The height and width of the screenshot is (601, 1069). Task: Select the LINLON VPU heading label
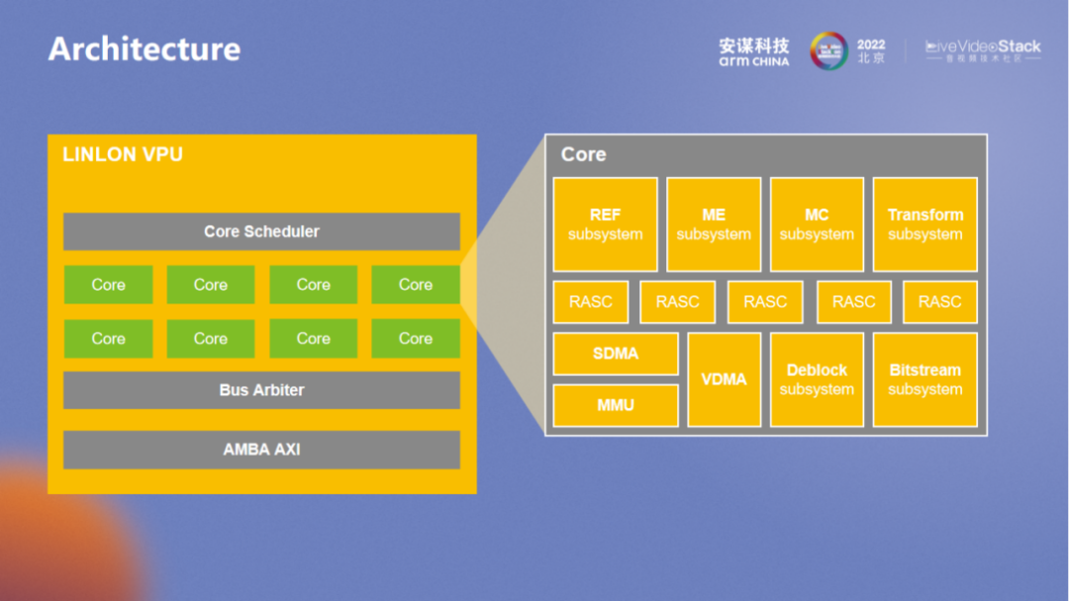[123, 155]
